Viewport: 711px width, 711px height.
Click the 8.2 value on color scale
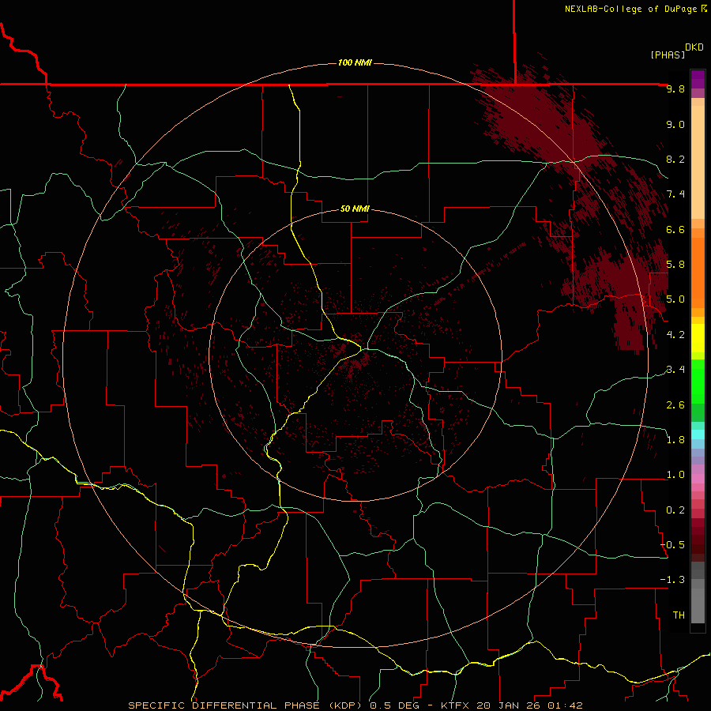675,159
